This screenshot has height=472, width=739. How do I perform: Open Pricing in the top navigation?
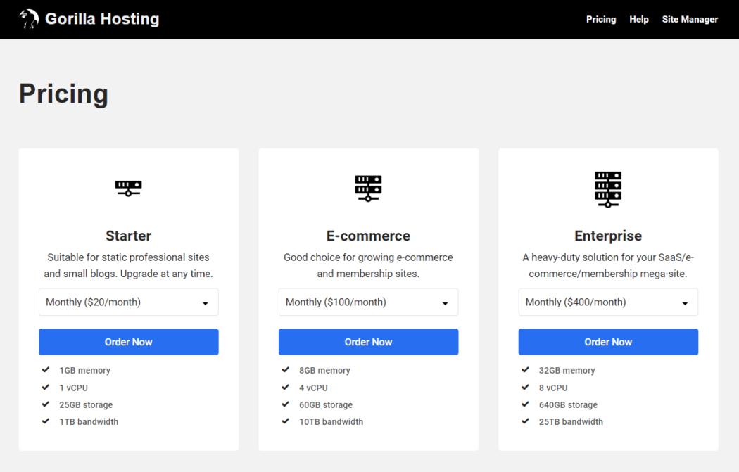click(601, 19)
